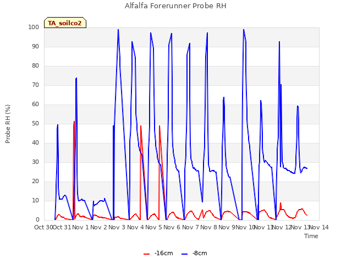Image resolution: width=352 pixels, height=264 pixels.
Task: Click the Nov 8 x-axis tick label
Action: (x=208, y=227)
